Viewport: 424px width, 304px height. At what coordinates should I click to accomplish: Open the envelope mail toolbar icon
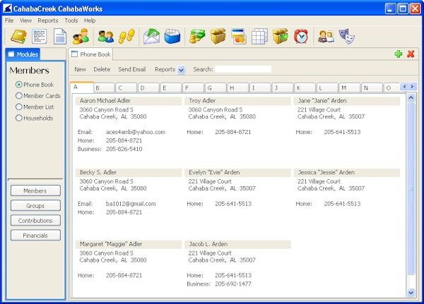(x=151, y=36)
